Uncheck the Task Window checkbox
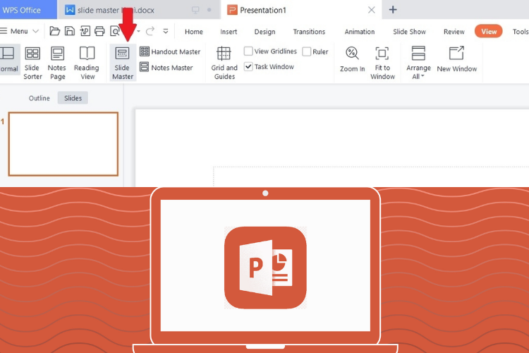 click(x=248, y=66)
